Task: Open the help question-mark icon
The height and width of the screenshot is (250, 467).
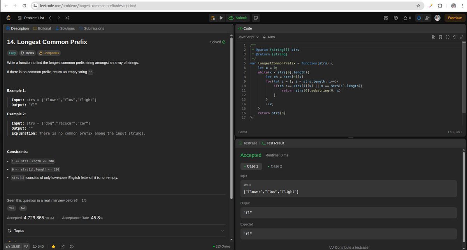Action: click(72, 246)
